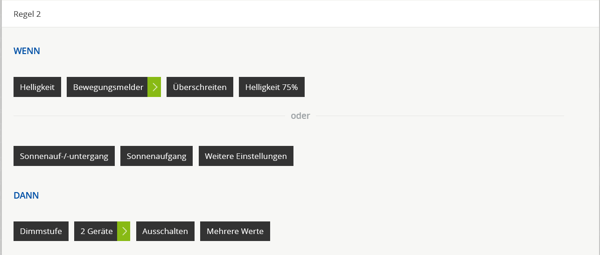The height and width of the screenshot is (255, 600).
Task: Click the Ausschalten action chip
Action: [165, 231]
